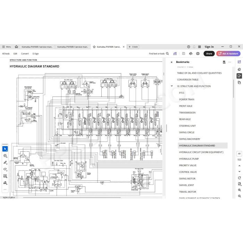Open FRONT AXLE bookmark
This screenshot has height=243, width=243.
point(186,106)
